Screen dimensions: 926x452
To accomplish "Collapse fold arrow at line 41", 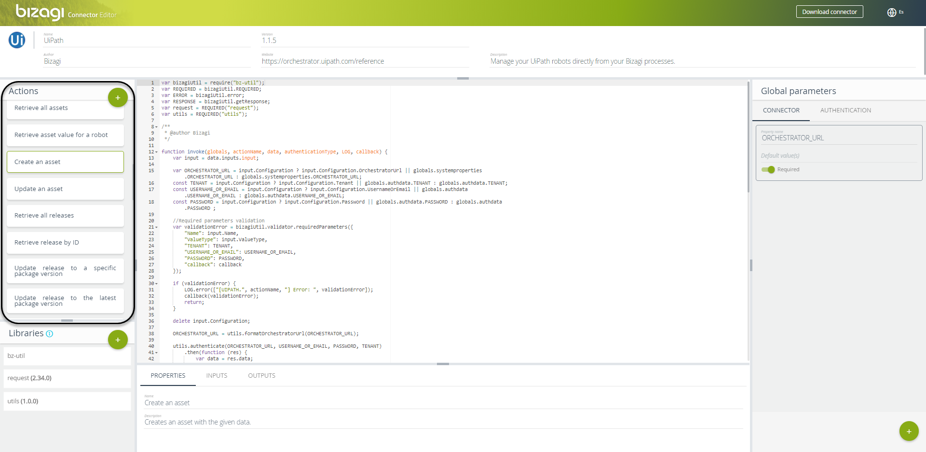I will pyautogui.click(x=156, y=353).
